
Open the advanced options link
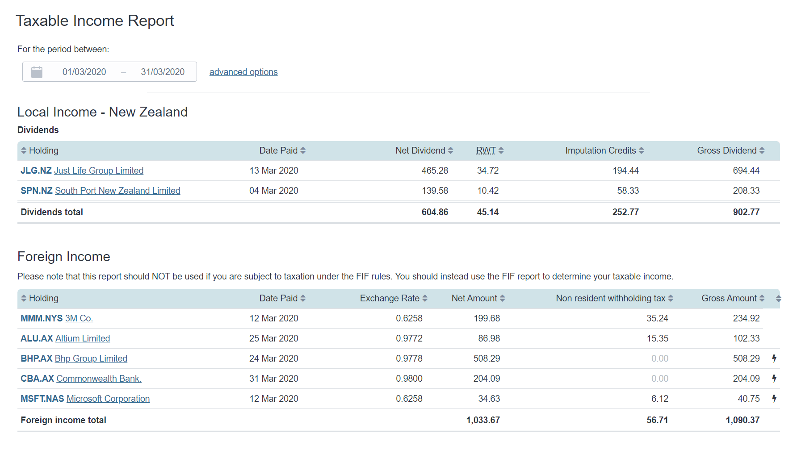click(x=243, y=72)
